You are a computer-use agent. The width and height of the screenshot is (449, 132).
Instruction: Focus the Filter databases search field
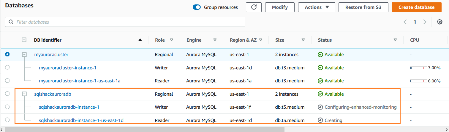(x=125, y=22)
